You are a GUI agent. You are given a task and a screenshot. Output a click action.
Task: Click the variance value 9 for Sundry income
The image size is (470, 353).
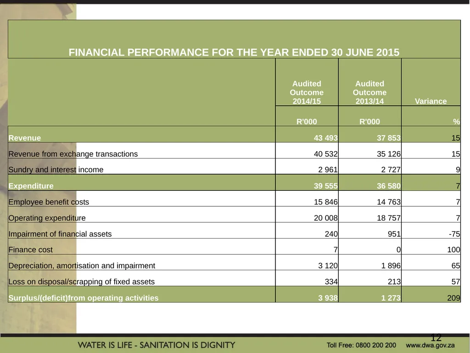pos(458,170)
